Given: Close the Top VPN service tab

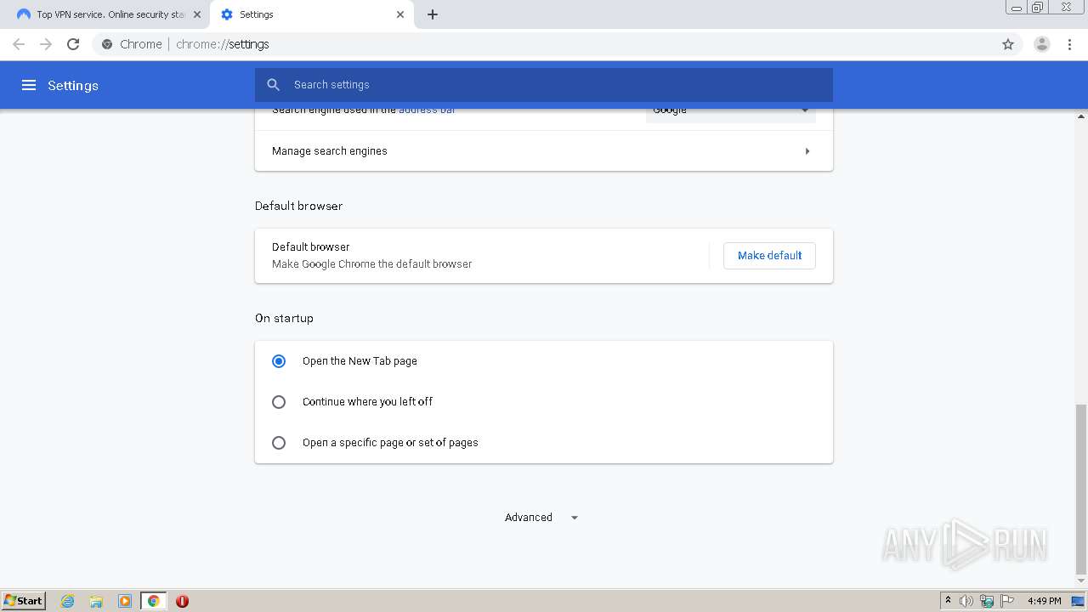Looking at the screenshot, I should click(x=197, y=14).
